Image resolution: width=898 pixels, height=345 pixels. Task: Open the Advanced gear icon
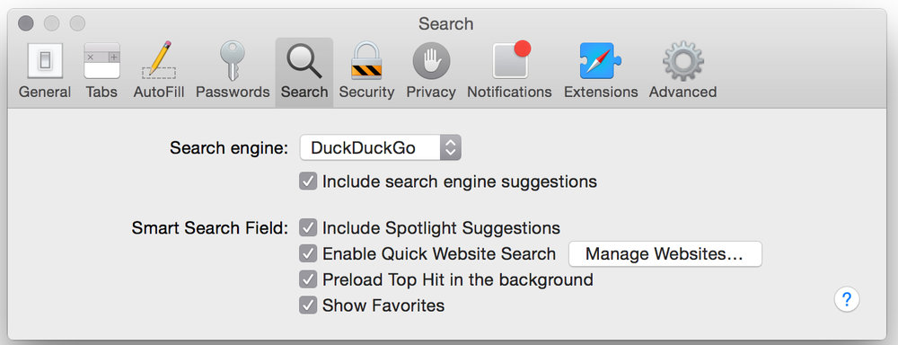682,61
